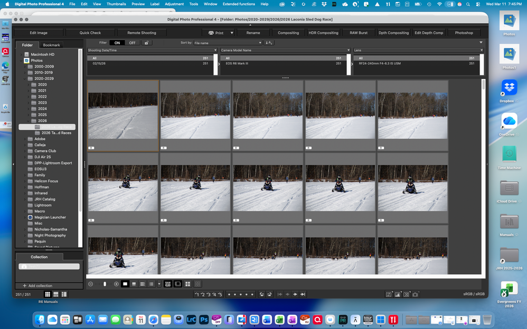
Task: Click the zoom in thumbnails plus icon
Action: [116, 284]
